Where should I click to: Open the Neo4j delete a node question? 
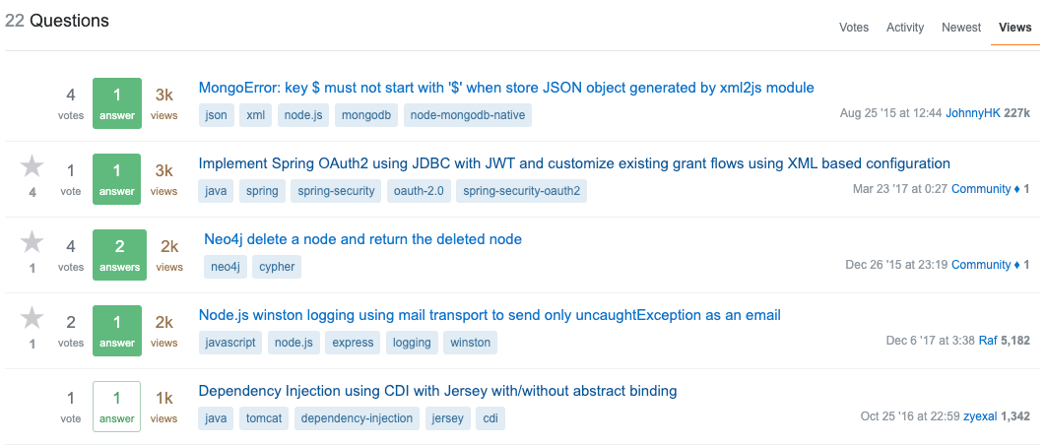click(x=362, y=239)
